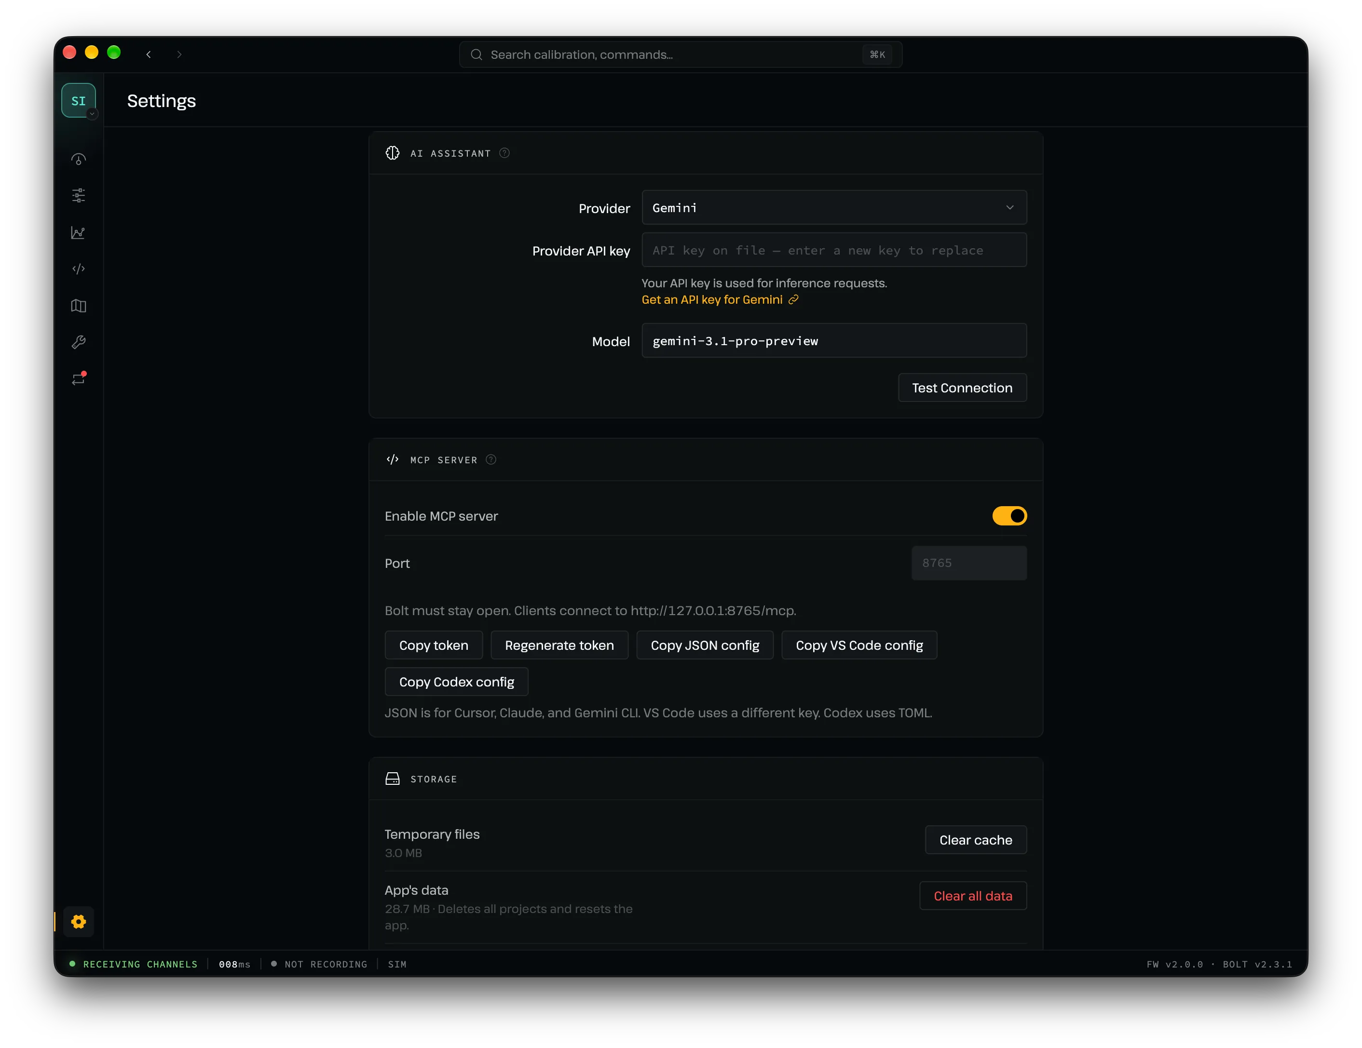Click the storage drive icon

392,779
